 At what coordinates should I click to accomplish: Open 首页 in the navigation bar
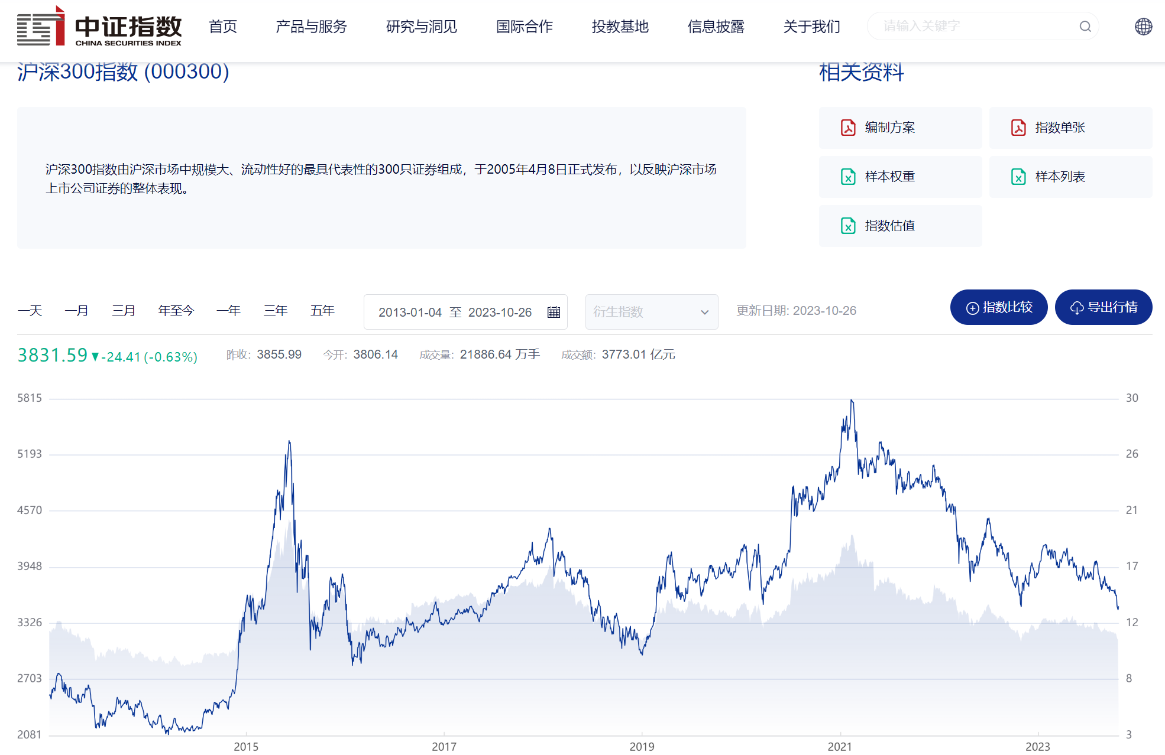click(223, 27)
